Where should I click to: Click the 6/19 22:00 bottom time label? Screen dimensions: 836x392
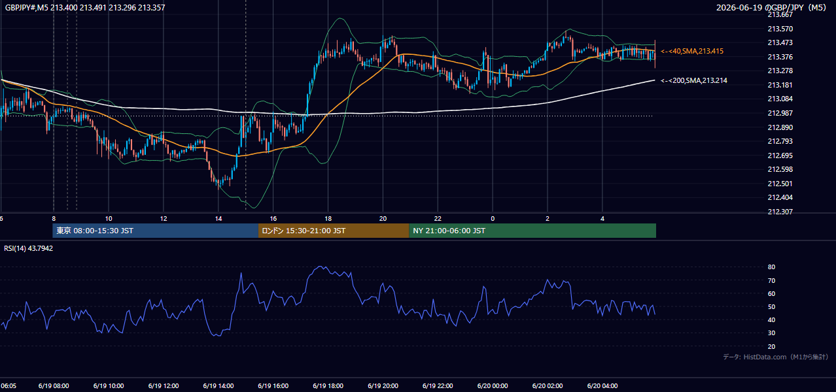(438, 386)
